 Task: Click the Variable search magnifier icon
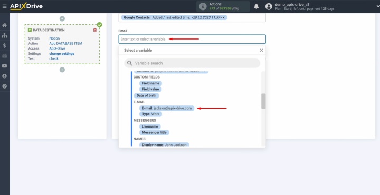(130, 63)
